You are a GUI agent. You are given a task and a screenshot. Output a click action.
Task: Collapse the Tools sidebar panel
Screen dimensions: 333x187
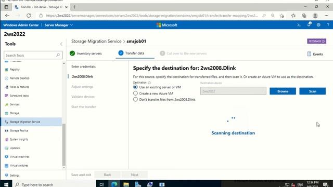61,44
